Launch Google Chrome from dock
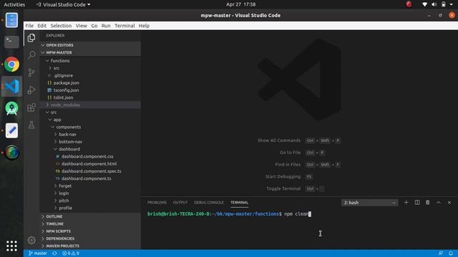 tap(11, 64)
